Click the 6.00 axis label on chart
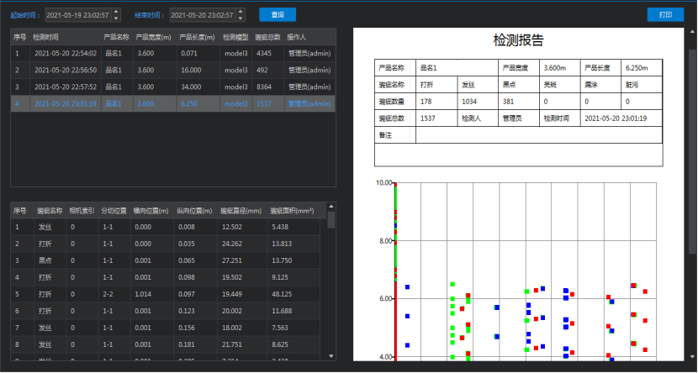 [383, 299]
